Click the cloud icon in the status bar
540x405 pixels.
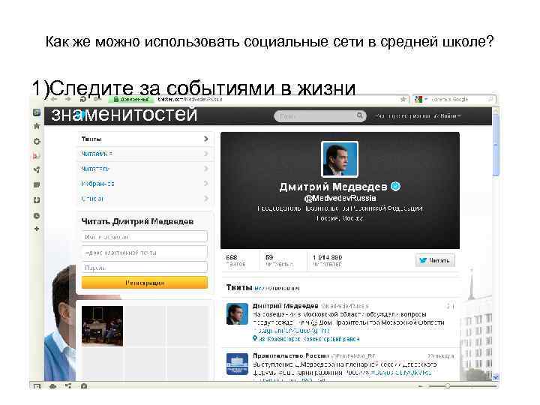pyautogui.click(x=52, y=386)
